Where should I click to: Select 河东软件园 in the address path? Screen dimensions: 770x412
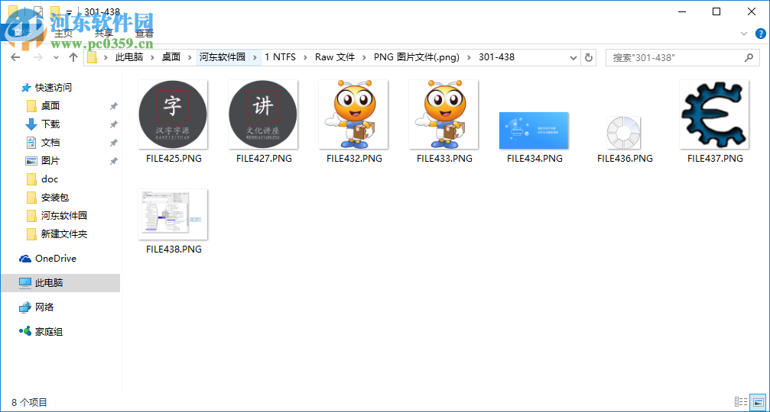[x=223, y=57]
